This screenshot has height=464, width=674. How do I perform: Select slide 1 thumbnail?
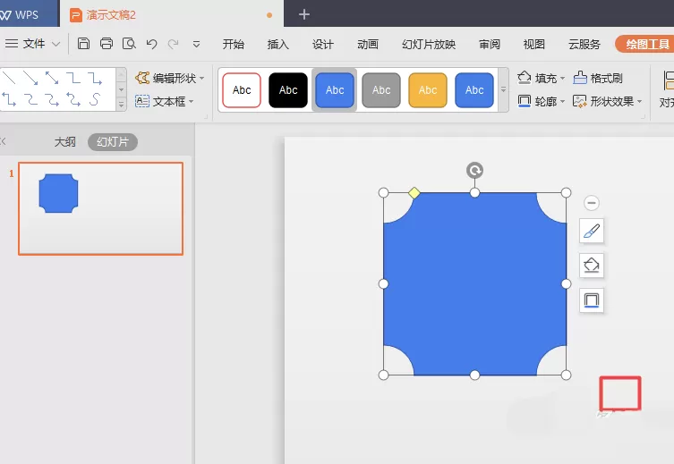[x=100, y=208]
